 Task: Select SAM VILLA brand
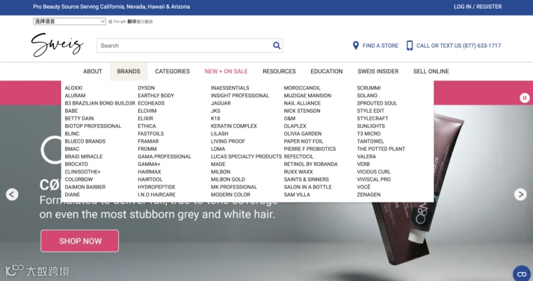pos(297,195)
